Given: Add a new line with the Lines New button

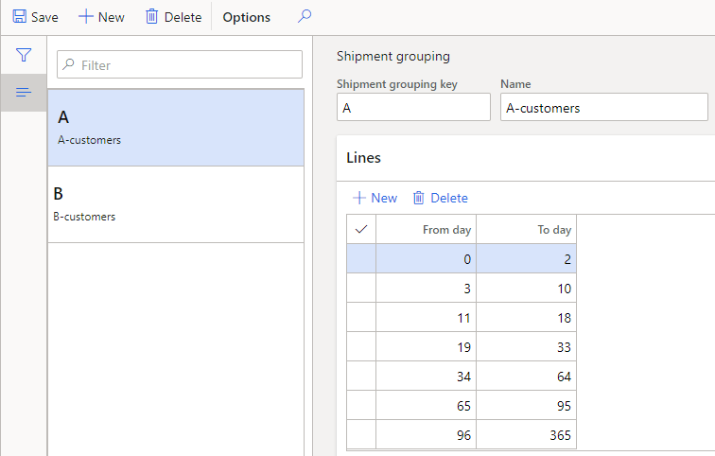Looking at the screenshot, I should click(375, 198).
